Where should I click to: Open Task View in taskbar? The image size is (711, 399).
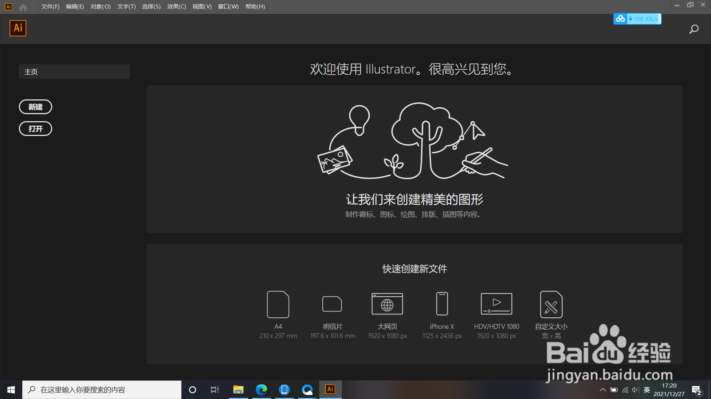tap(215, 390)
